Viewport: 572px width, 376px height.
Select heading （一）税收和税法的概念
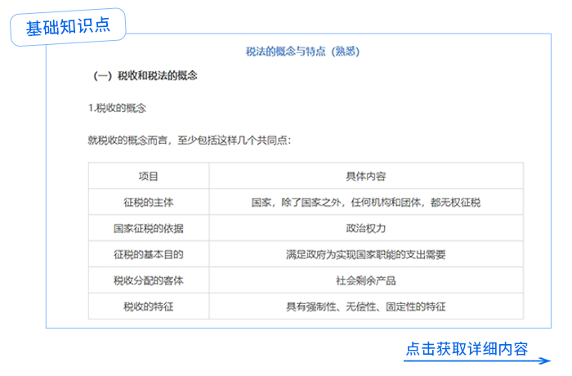click(147, 77)
